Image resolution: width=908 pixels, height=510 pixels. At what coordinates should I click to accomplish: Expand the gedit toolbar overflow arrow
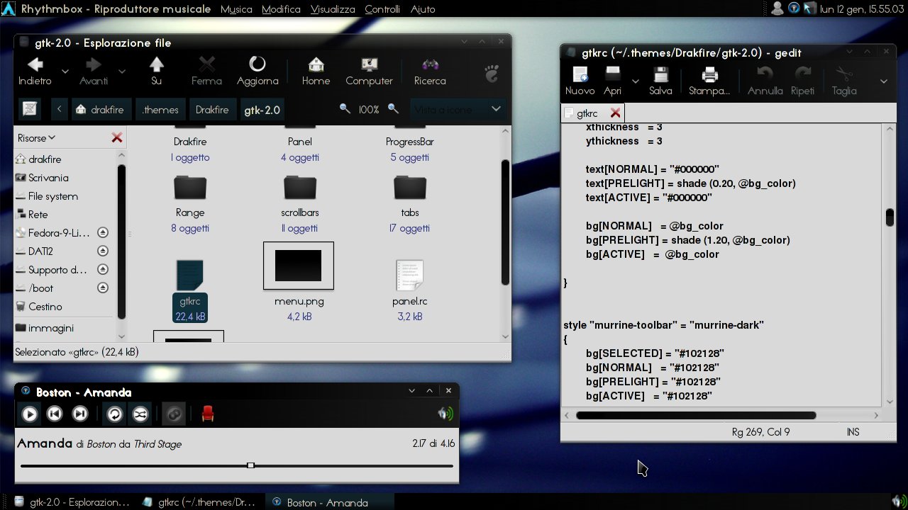point(884,81)
